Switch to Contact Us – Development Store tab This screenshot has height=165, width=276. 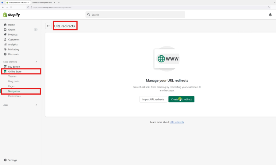[42, 3]
